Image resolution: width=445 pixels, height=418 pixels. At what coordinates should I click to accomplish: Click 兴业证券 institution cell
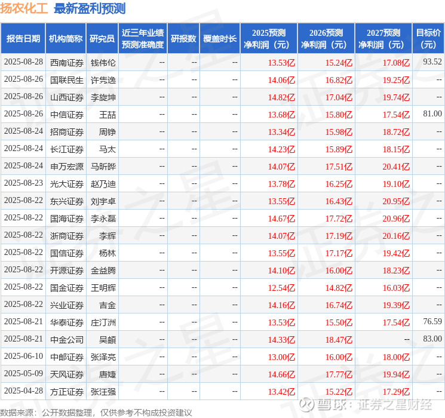click(x=67, y=305)
